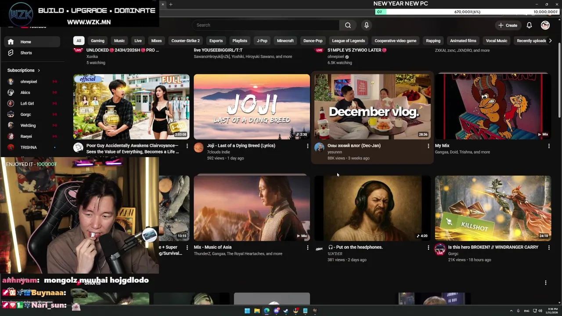Open yesunnn channel avatar

click(x=319, y=147)
